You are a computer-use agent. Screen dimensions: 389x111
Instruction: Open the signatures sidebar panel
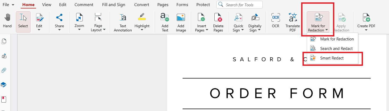click(4, 56)
